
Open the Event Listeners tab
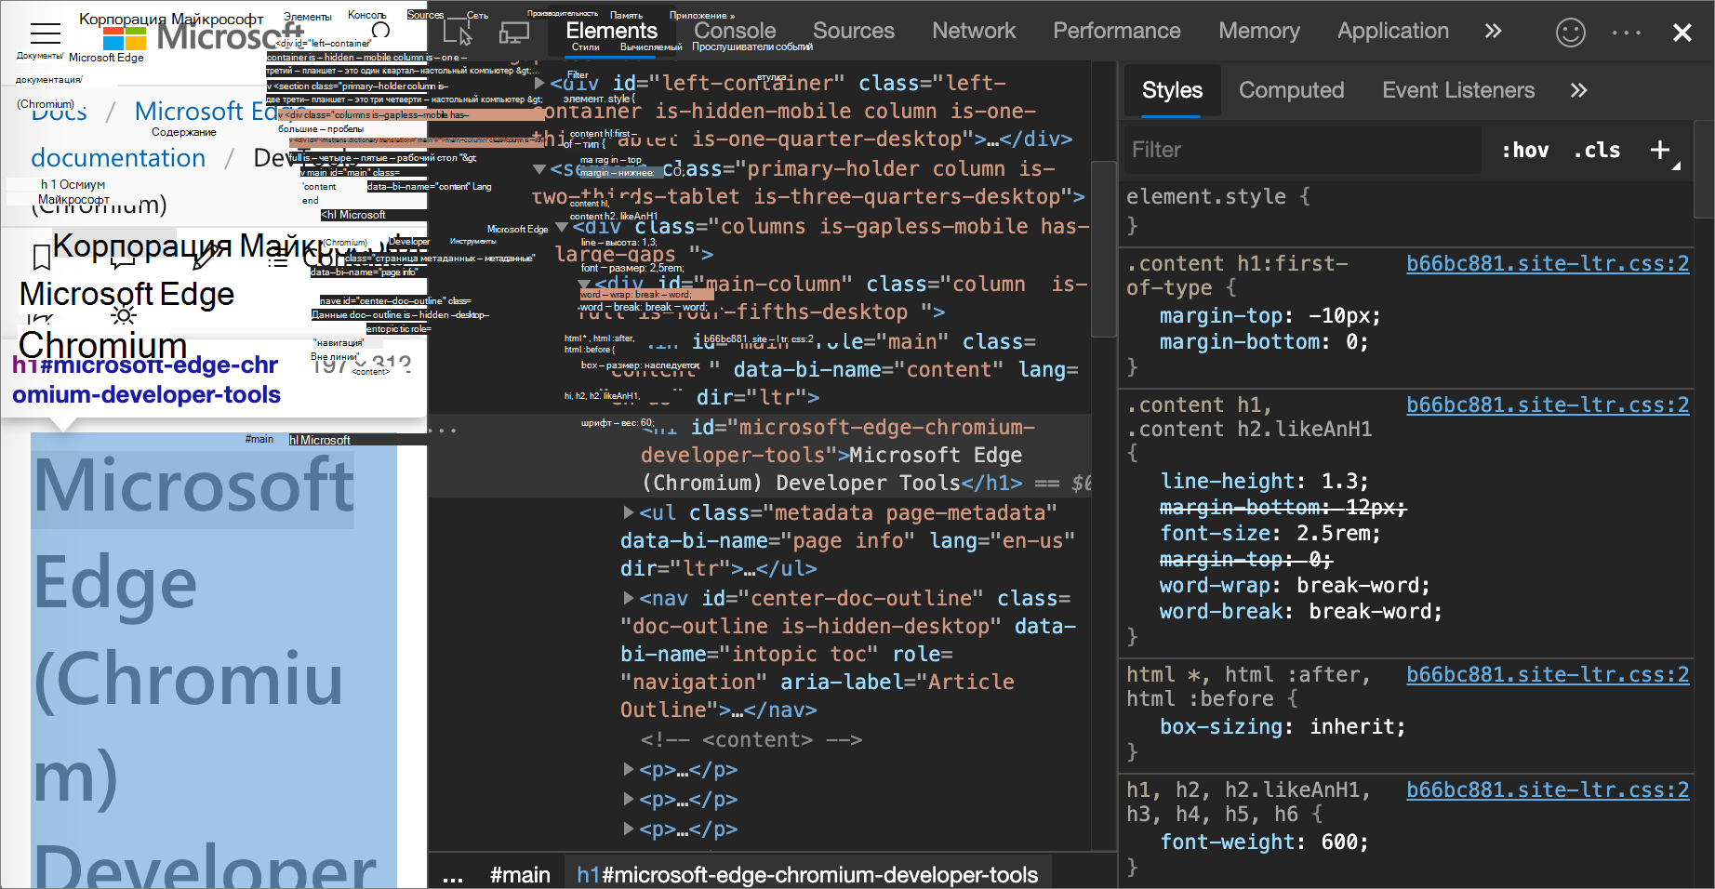pos(1458,90)
